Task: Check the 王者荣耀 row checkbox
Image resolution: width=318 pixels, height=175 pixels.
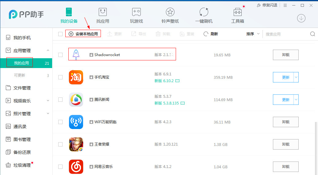Action: tap(60, 144)
